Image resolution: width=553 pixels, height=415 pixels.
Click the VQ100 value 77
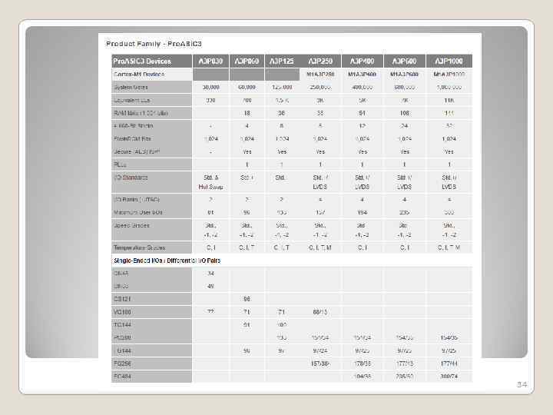(x=210, y=312)
